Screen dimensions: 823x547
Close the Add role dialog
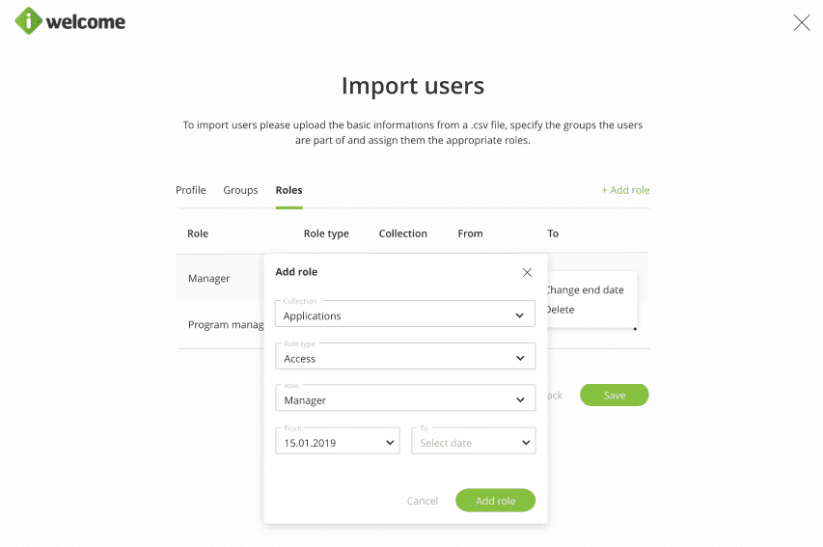pyautogui.click(x=527, y=272)
